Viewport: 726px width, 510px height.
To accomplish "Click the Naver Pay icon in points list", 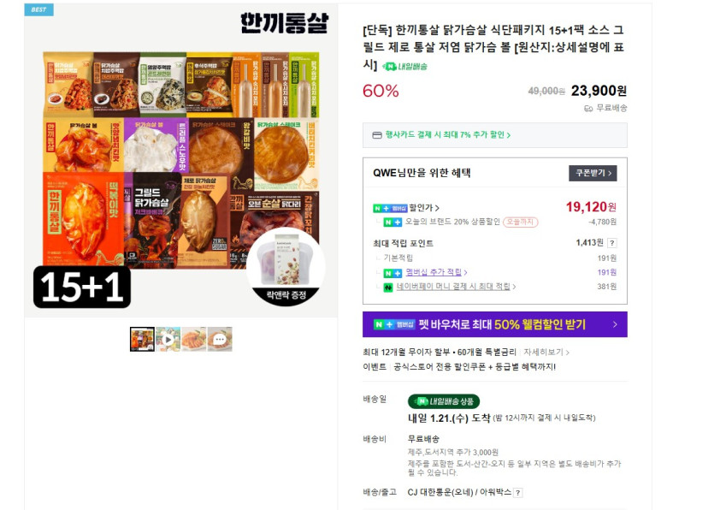I will pyautogui.click(x=388, y=288).
